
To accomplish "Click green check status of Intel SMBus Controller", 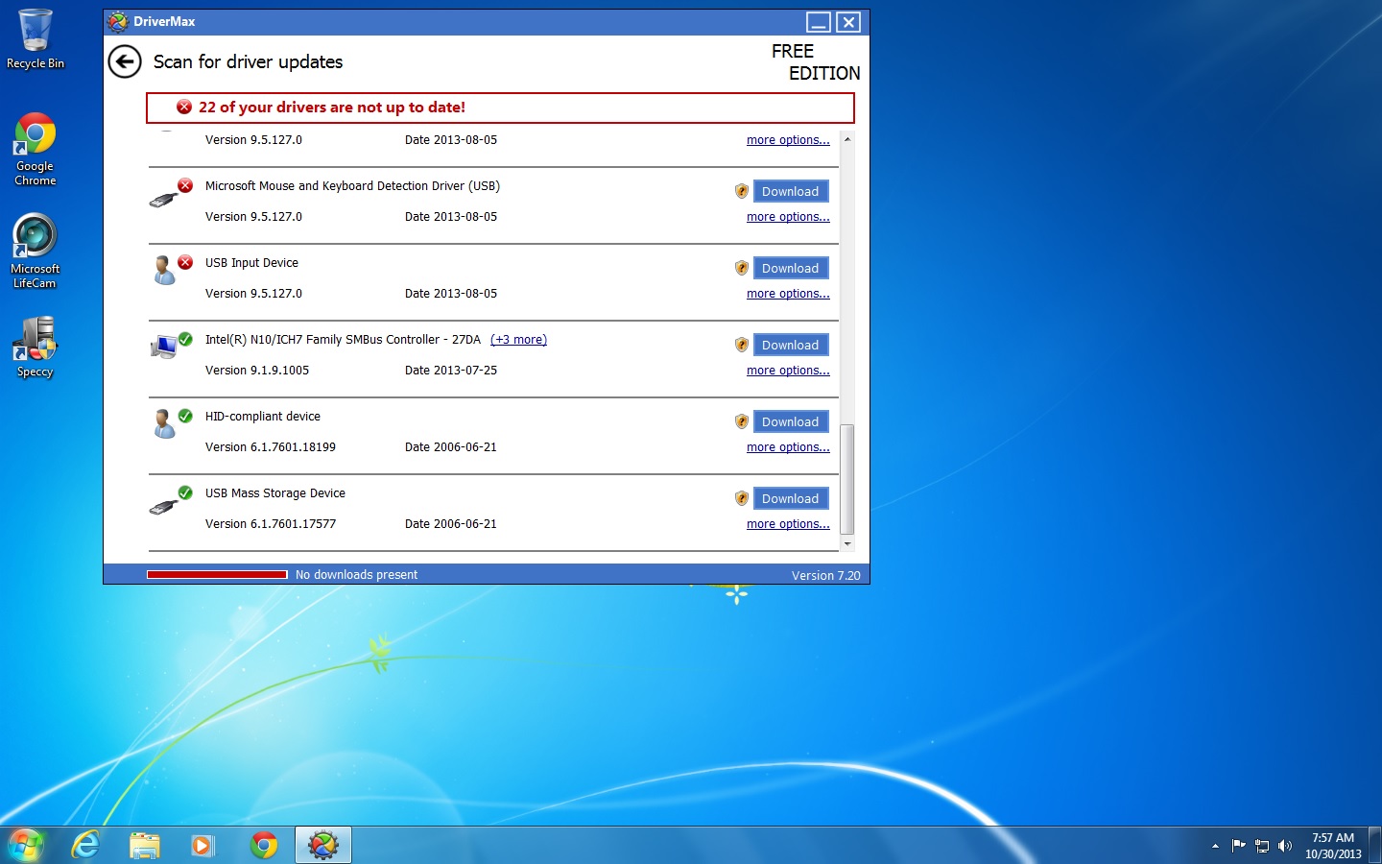I will [185, 339].
